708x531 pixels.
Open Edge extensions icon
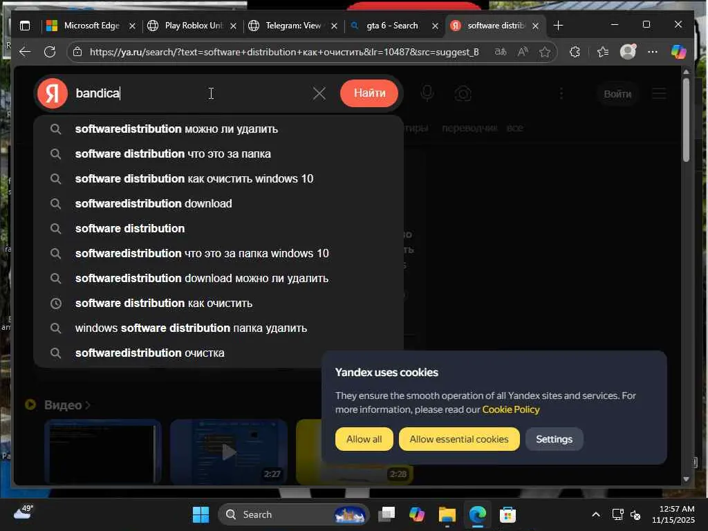tap(575, 52)
